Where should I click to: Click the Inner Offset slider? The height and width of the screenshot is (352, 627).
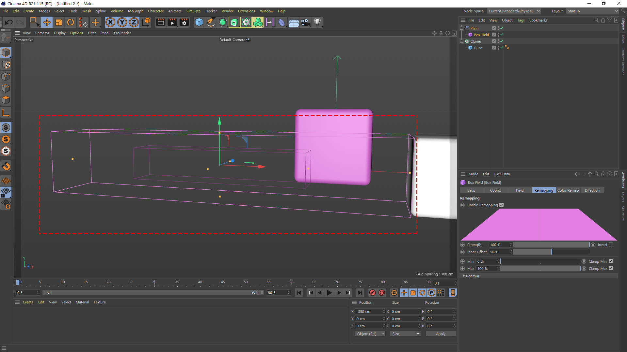[552, 252]
